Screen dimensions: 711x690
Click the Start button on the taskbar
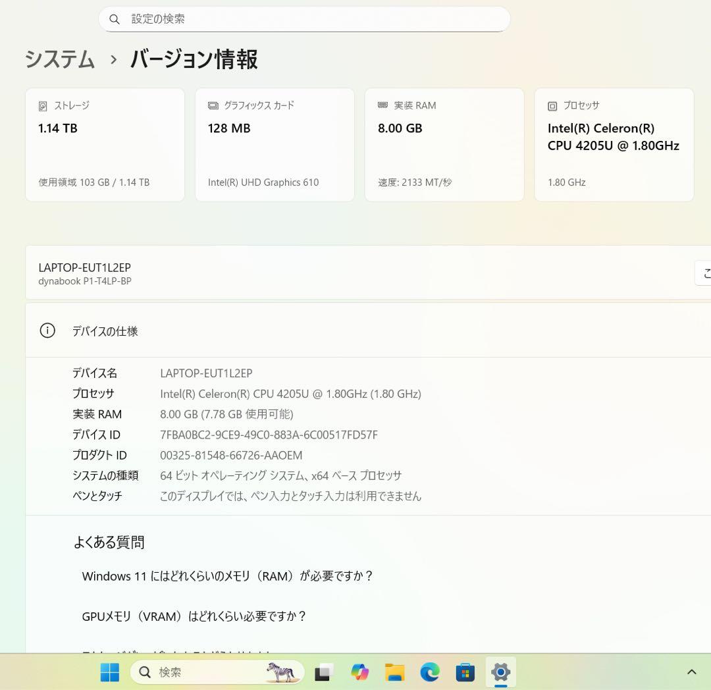(109, 672)
